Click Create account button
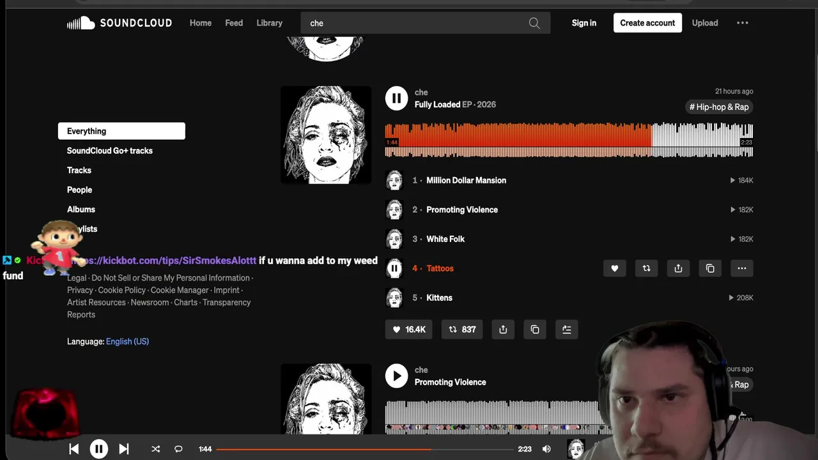This screenshot has width=818, height=460. [x=647, y=23]
